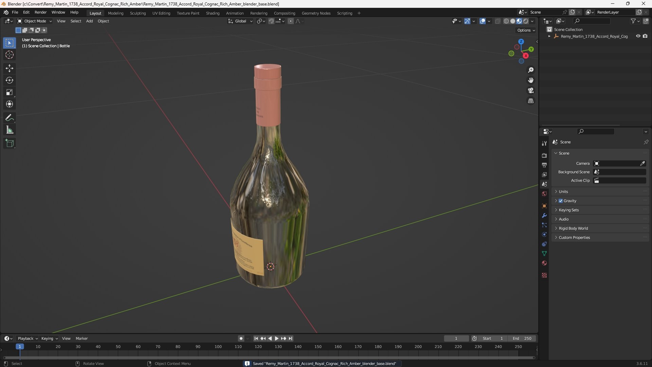Switch to the Shading workspace tab

click(213, 13)
